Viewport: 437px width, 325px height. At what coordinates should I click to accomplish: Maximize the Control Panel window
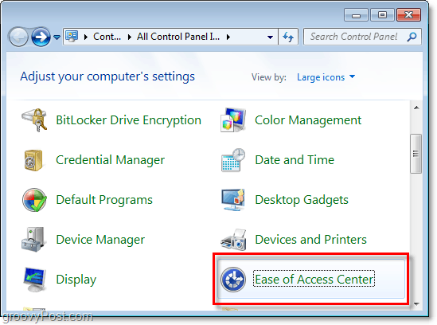[x=382, y=15]
